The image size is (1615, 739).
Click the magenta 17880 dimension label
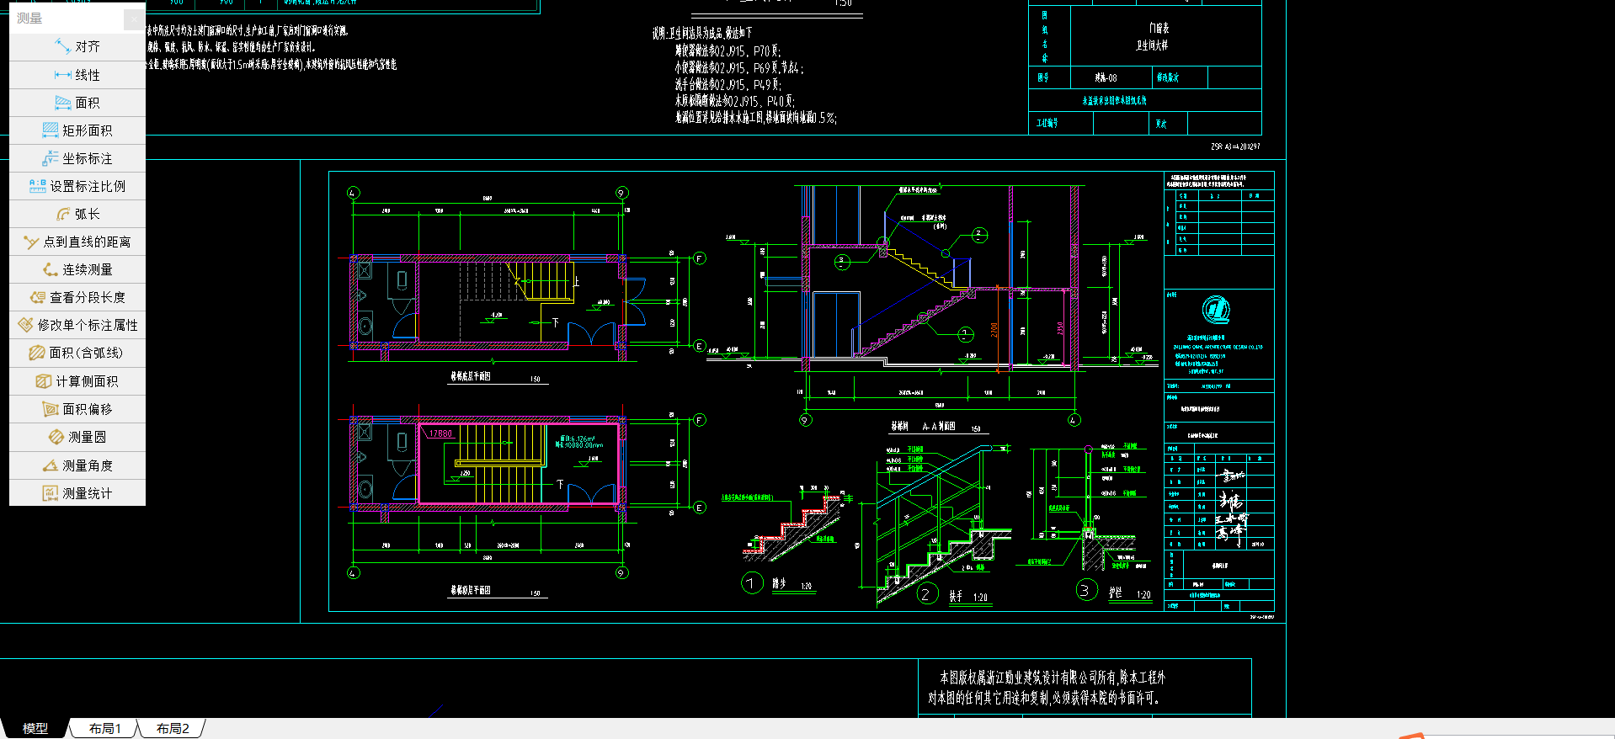point(440,434)
